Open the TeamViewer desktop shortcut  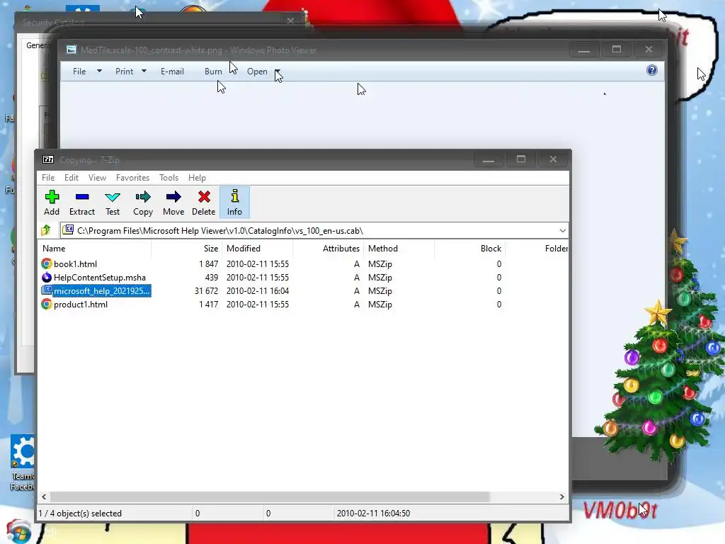[x=22, y=462]
